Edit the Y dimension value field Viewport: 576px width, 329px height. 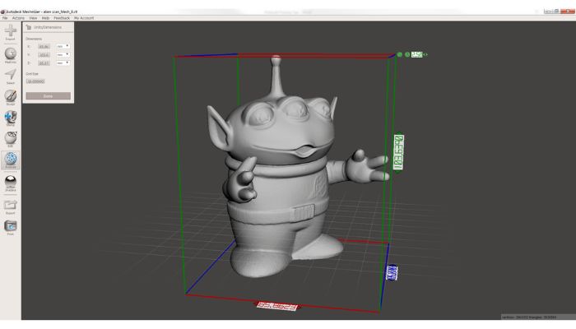click(x=44, y=55)
